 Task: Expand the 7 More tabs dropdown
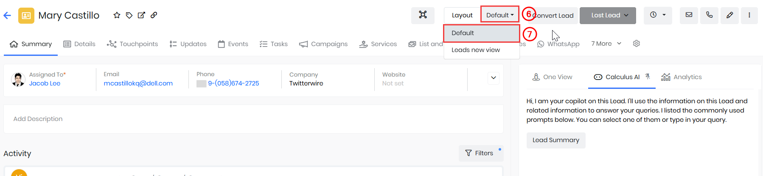click(x=606, y=44)
